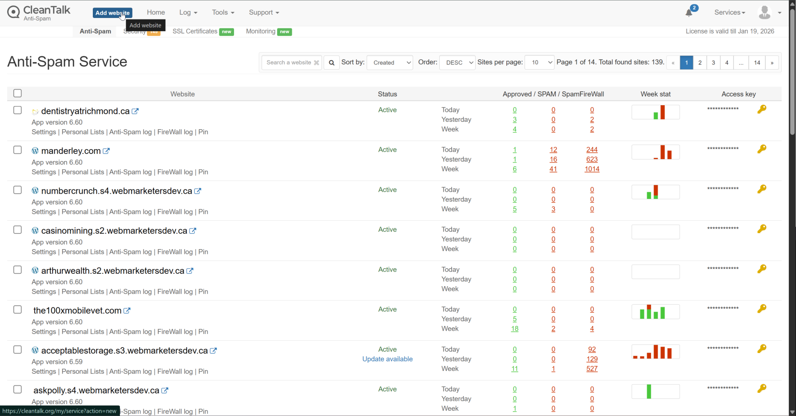796x416 pixels.
Task: Click access key icon for dentistryatrichmond.ca
Action: tap(761, 109)
